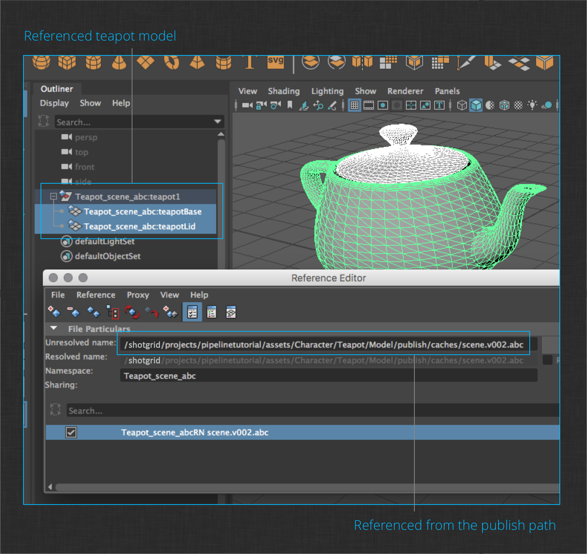587x554 pixels.
Task: Create a polygon plane from the shelf
Action: [145, 62]
